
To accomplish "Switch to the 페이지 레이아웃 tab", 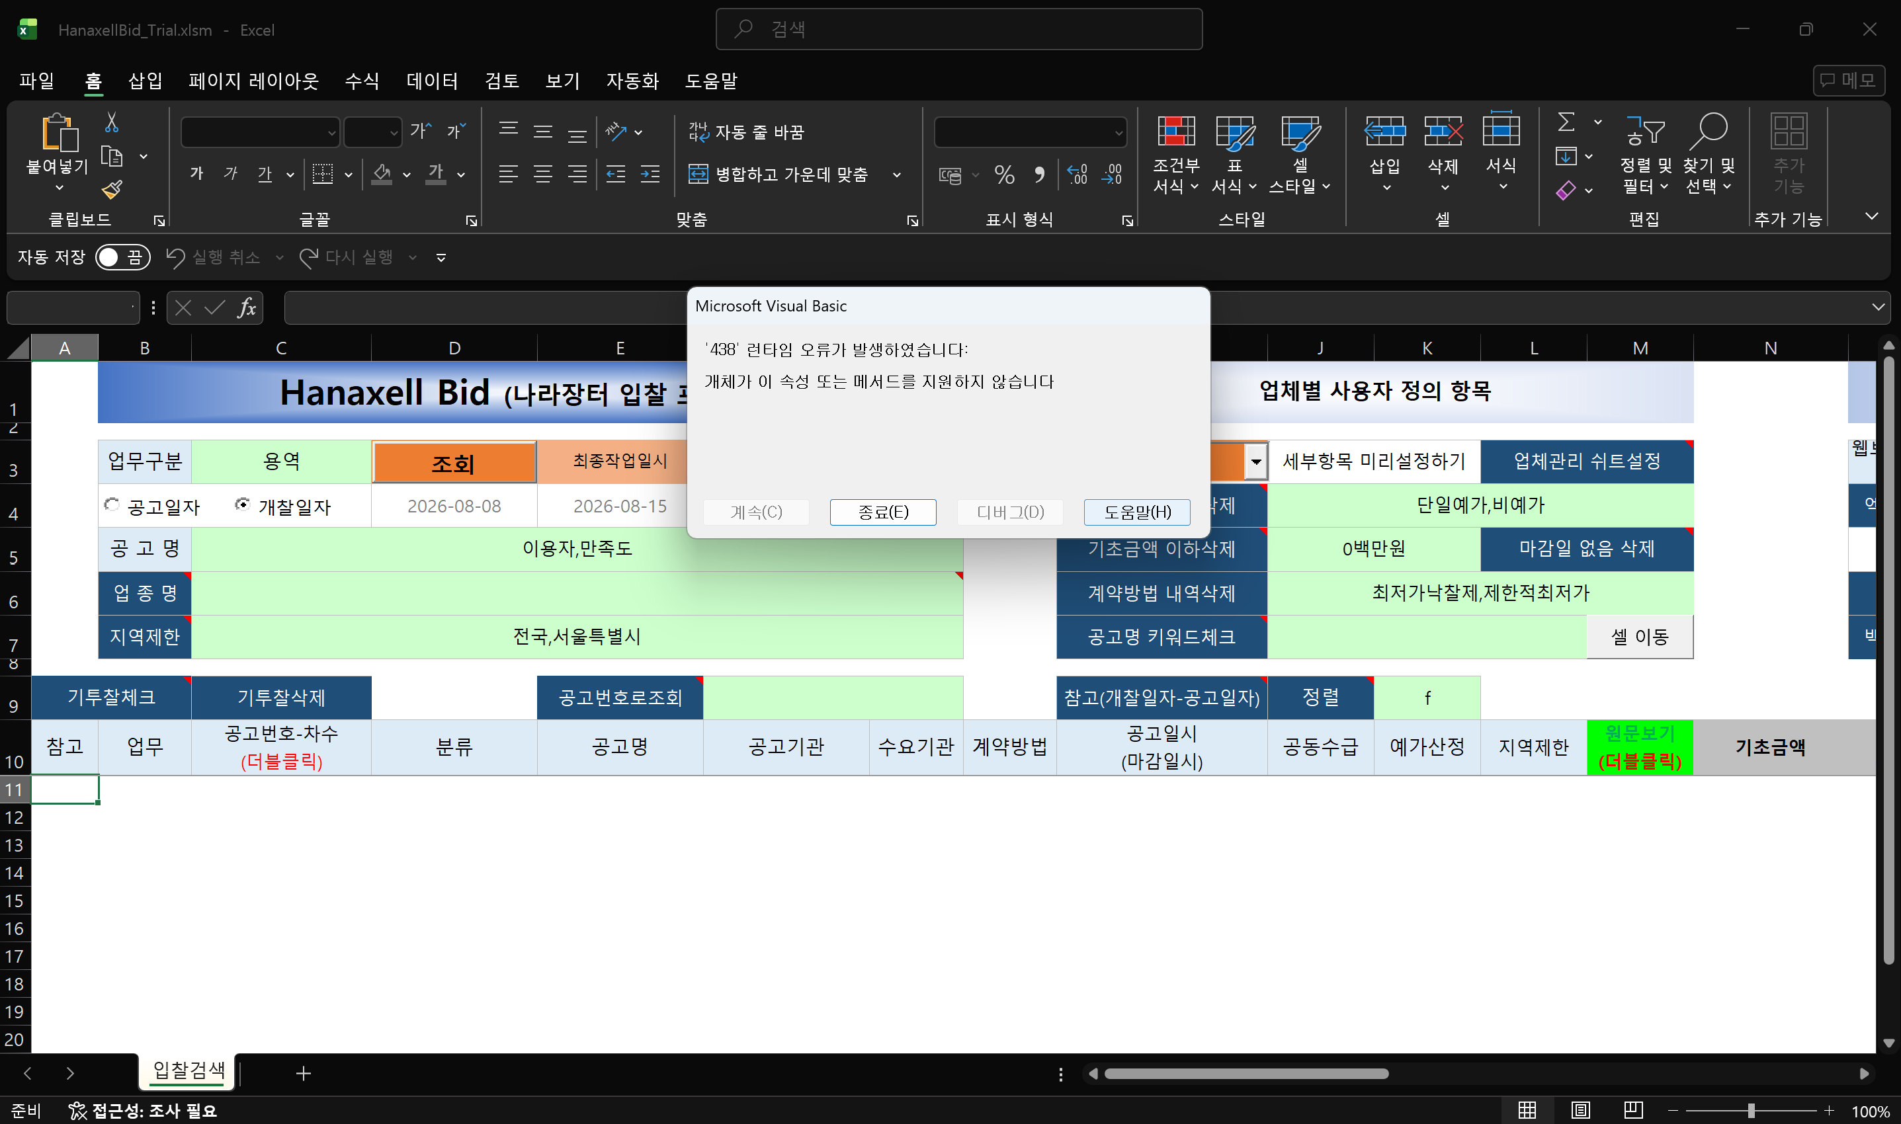I will (254, 80).
